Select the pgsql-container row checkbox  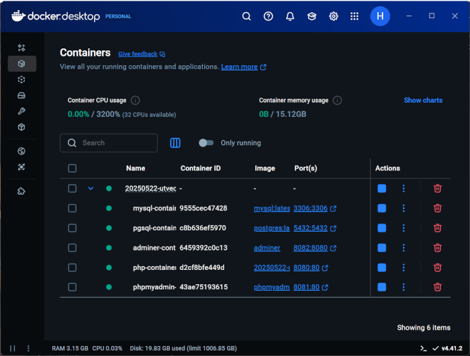point(73,228)
